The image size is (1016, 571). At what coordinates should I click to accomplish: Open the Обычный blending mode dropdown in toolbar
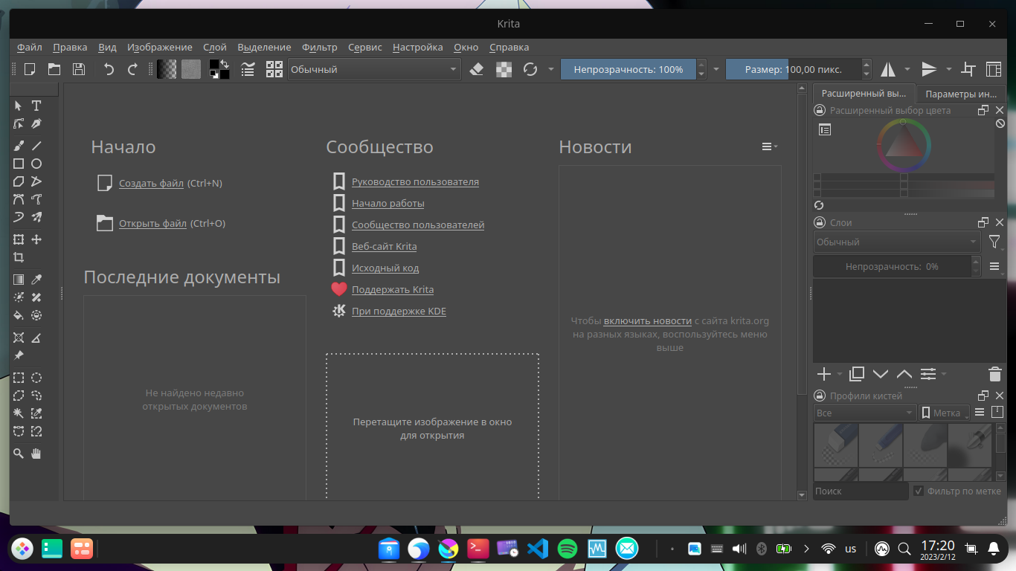pos(374,69)
